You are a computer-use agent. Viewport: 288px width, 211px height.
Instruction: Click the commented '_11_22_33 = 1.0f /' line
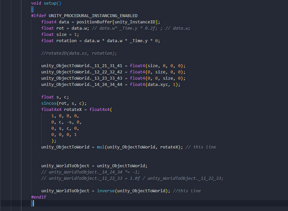132,178
